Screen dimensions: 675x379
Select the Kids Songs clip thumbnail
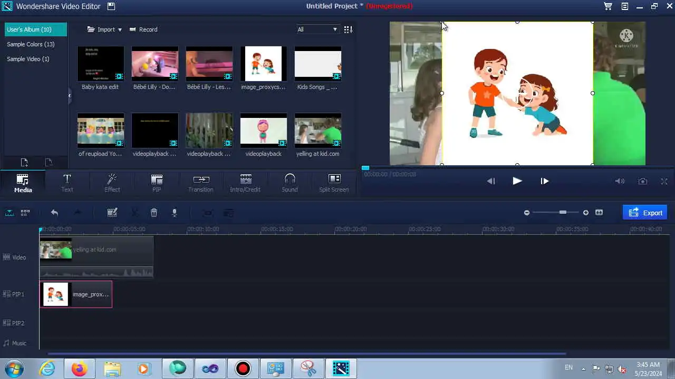pyautogui.click(x=317, y=64)
